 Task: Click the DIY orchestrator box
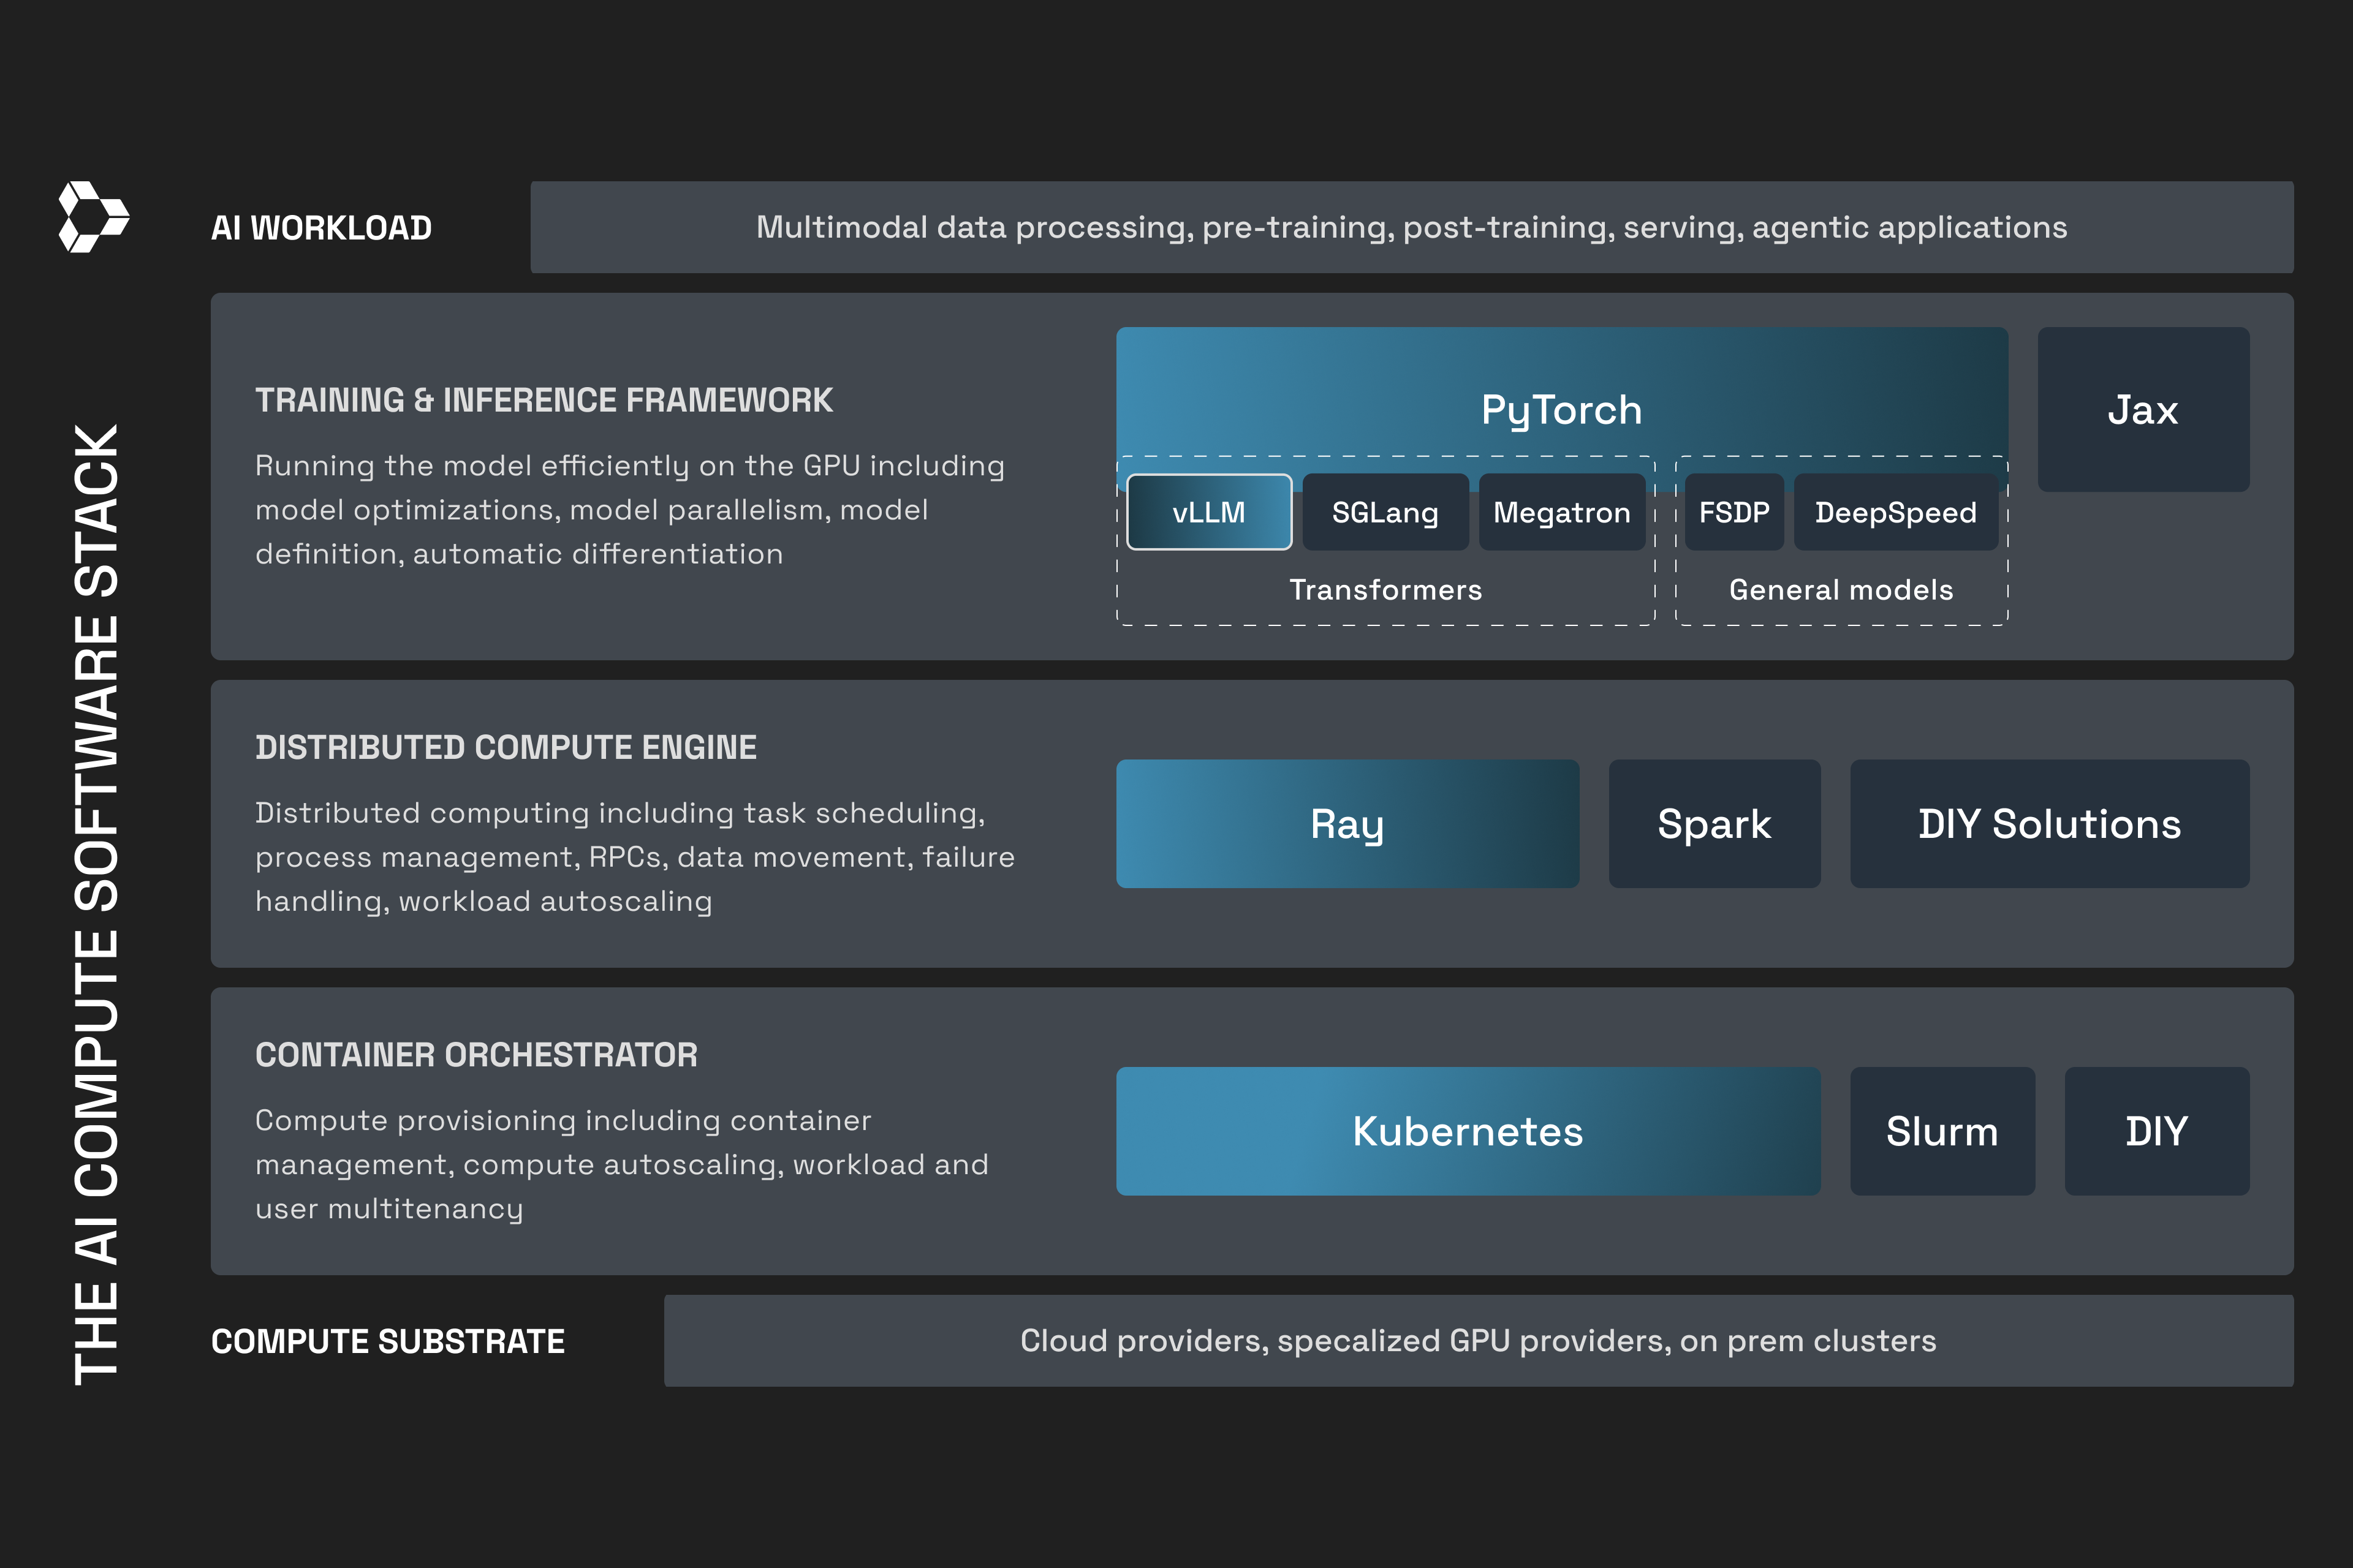point(2156,1131)
